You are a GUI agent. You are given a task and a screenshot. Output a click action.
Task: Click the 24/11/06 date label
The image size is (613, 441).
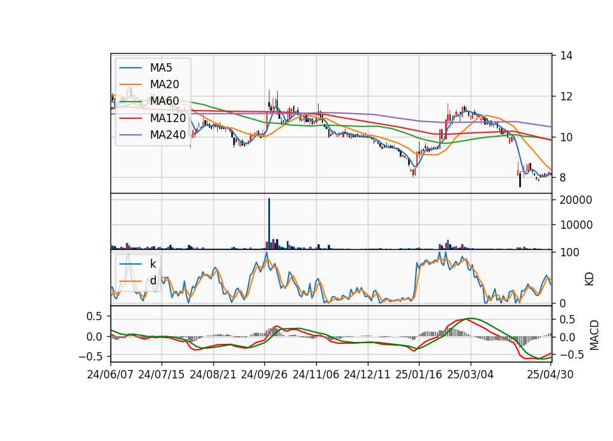coord(316,375)
